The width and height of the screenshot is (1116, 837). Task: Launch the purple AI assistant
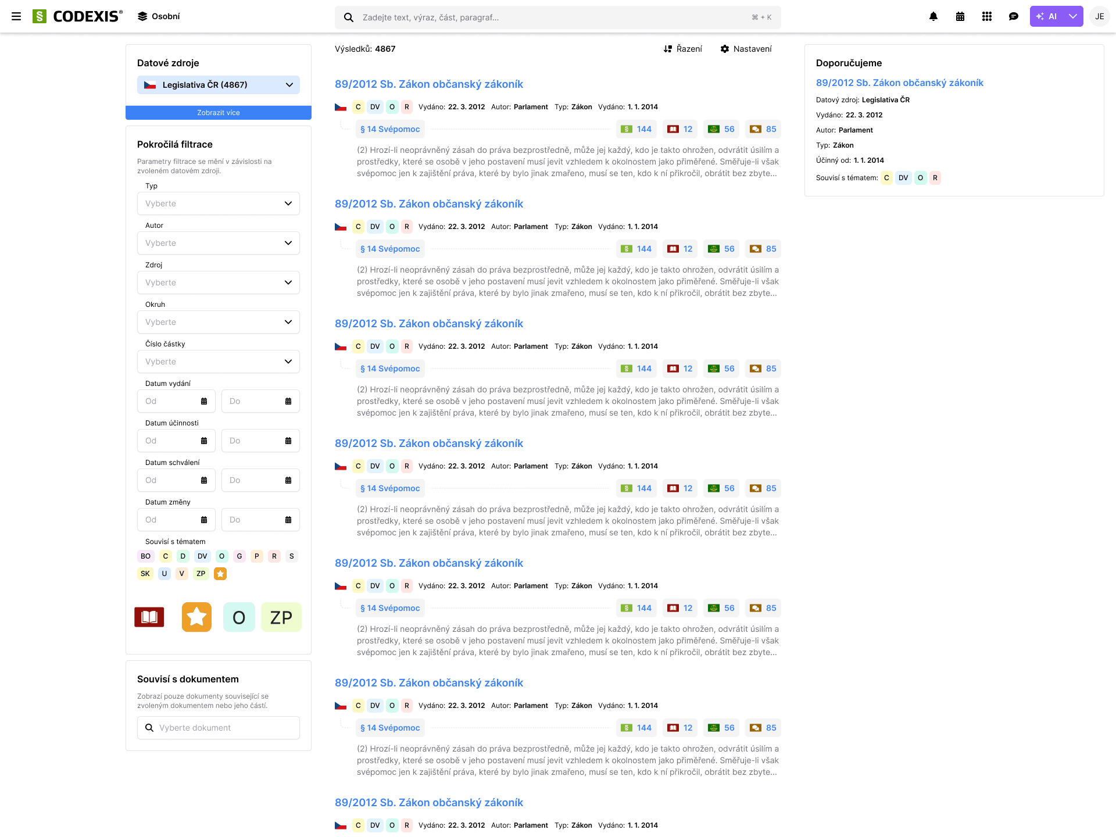point(1047,16)
